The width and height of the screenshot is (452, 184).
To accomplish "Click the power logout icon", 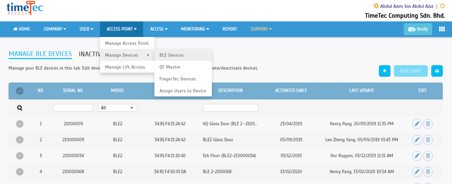I will (x=442, y=6).
